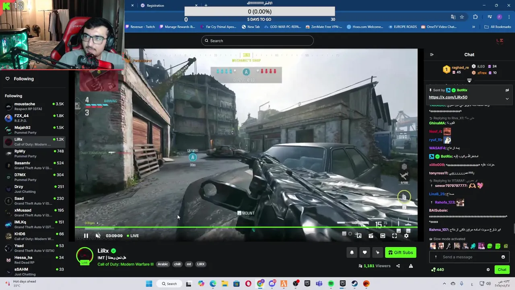The height and width of the screenshot is (290, 515).
Task: Click the sparkle subscribe icon
Action: (377, 253)
